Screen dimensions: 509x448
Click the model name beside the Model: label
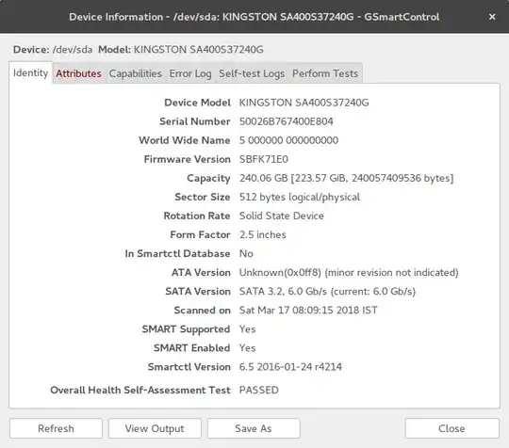[x=199, y=50]
